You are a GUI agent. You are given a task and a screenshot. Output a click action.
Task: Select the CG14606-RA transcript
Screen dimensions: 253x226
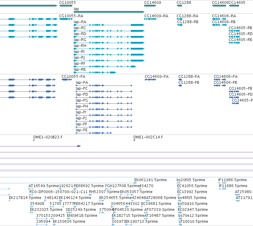coord(219,19)
